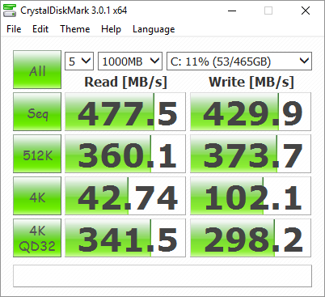Start the 512K random test
Viewport: 325px width, 297px height.
click(x=37, y=154)
